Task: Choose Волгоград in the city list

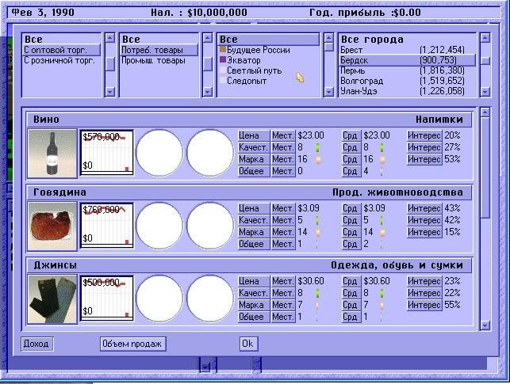Action: [x=361, y=81]
